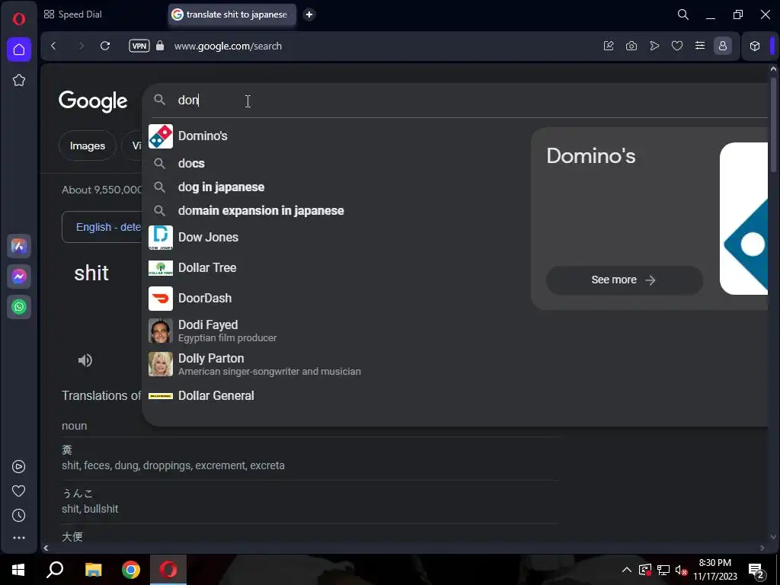Viewport: 780px width, 585px height.
Task: Add page to bookmarks heart icon
Action: click(677, 46)
